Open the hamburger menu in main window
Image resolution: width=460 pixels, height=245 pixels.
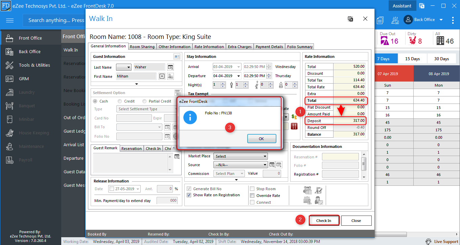tap(10, 20)
